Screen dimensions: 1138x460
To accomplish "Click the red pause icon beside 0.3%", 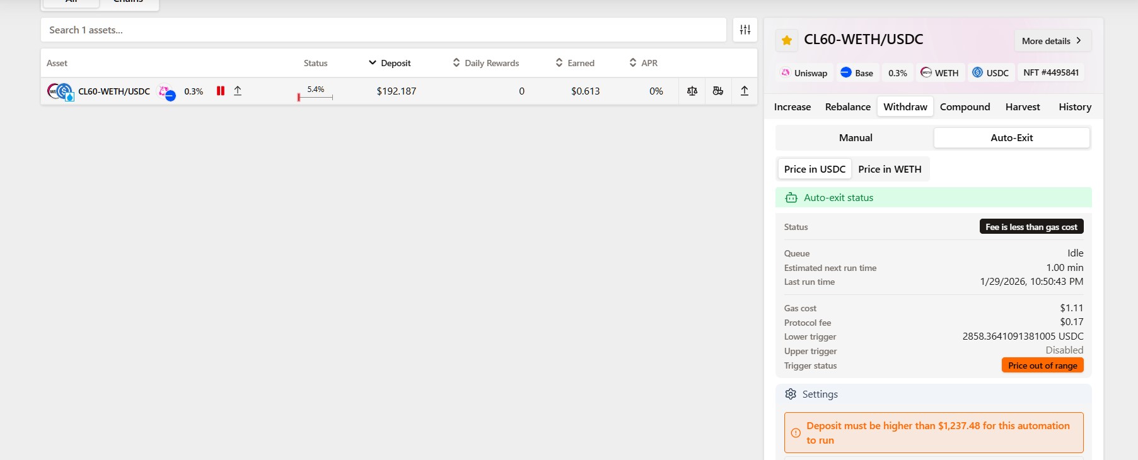I will (221, 91).
